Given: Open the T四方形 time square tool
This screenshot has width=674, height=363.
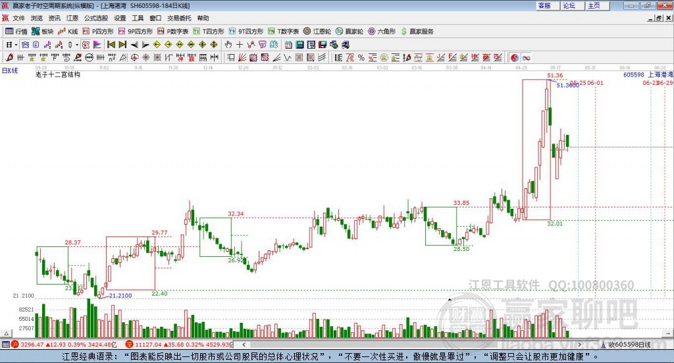Looking at the screenshot, I should 209,32.
